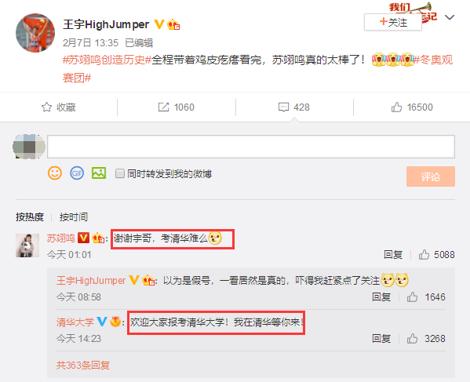Expand all replies via 共363条回复
The width and height of the screenshot is (470, 382).
(x=83, y=366)
